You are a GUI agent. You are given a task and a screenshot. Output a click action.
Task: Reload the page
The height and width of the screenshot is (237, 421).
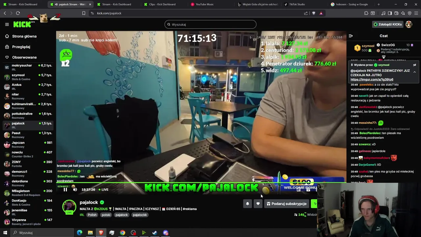point(18,13)
